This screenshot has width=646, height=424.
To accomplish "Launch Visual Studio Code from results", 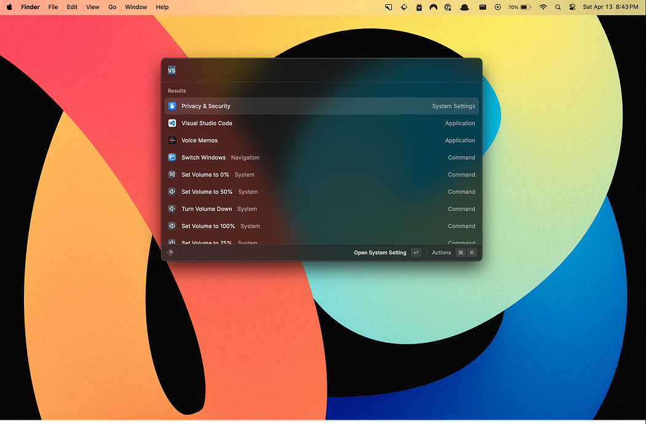I will pyautogui.click(x=321, y=123).
